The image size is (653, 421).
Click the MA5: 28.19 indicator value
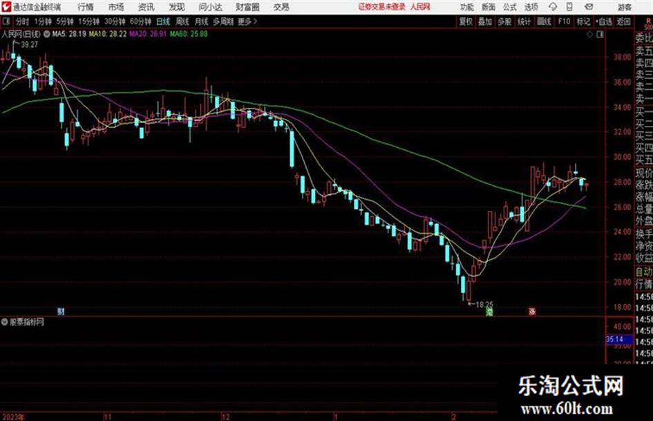pyautogui.click(x=68, y=34)
